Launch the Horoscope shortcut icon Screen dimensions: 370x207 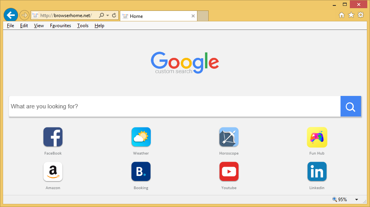coord(229,137)
